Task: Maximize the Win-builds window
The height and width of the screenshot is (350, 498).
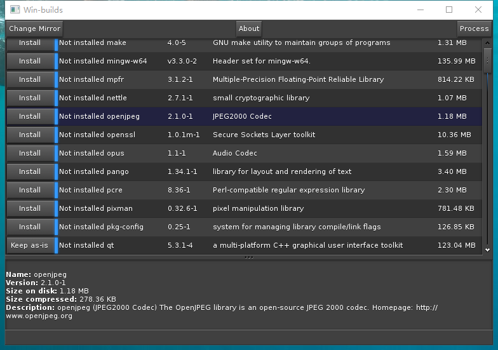Action: 449,10
